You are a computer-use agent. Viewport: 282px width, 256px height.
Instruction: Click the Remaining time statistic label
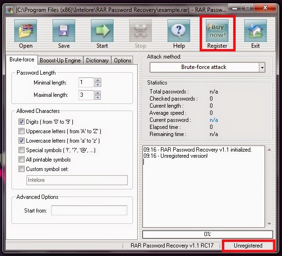[168, 134]
